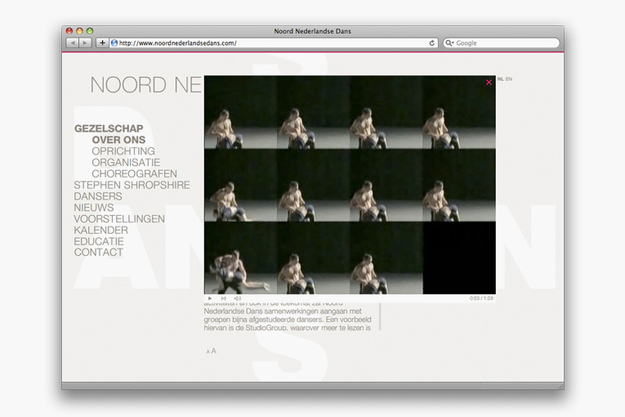Reload the page with the refresh icon

click(431, 43)
